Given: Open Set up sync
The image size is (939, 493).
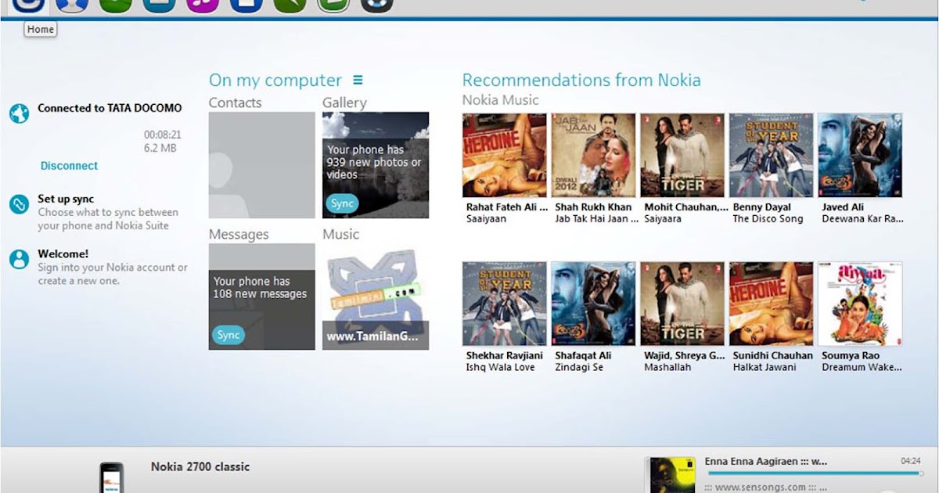Looking at the screenshot, I should tap(66, 199).
